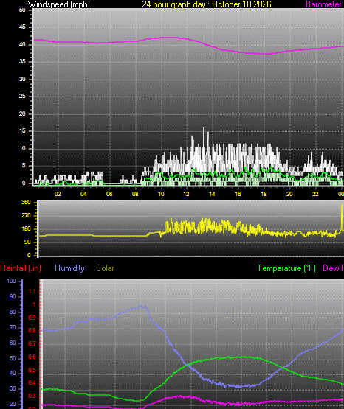Image resolution: width=344 pixels, height=409 pixels.
Task: Click the olive "Solar" legend label
Action: click(105, 268)
